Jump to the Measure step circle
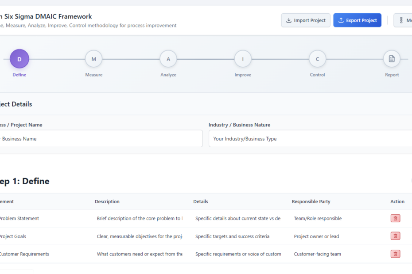Screen dimensions: 412x274 [94, 59]
